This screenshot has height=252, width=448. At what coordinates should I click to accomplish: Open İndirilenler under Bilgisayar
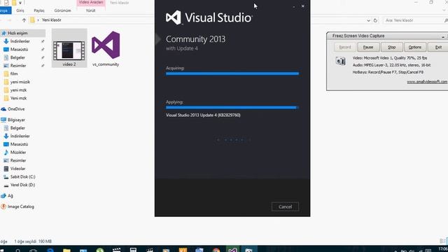(20, 136)
